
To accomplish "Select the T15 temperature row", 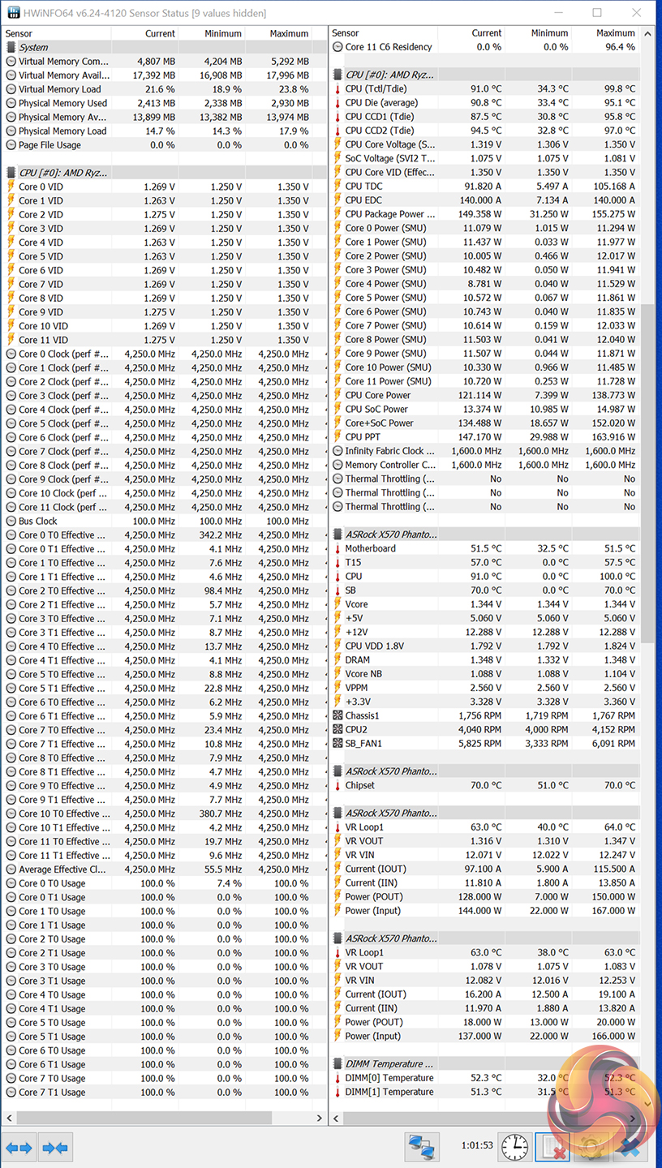I will (484, 563).
